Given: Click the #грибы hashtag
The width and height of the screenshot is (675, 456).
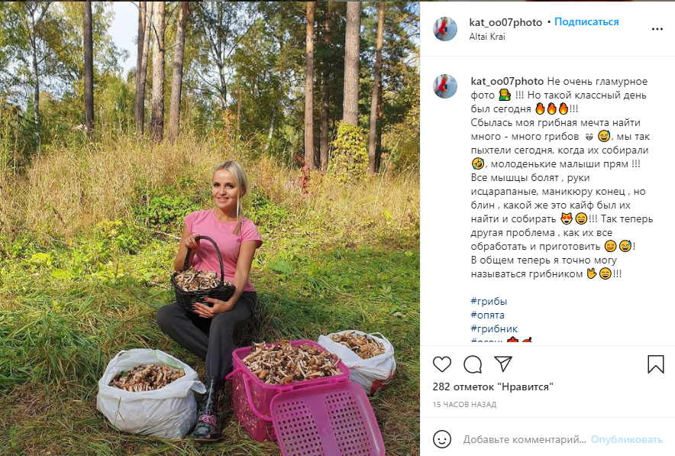Looking at the screenshot, I should pyautogui.click(x=489, y=301).
